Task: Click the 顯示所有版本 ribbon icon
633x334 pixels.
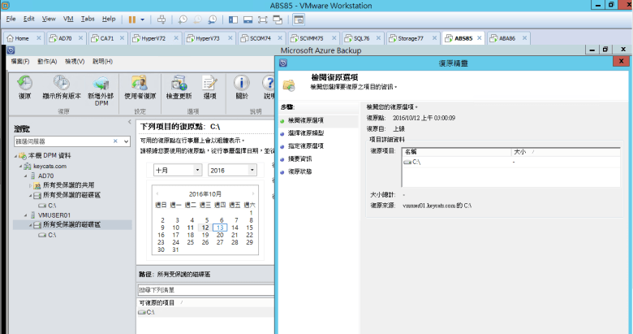Action: tap(61, 85)
